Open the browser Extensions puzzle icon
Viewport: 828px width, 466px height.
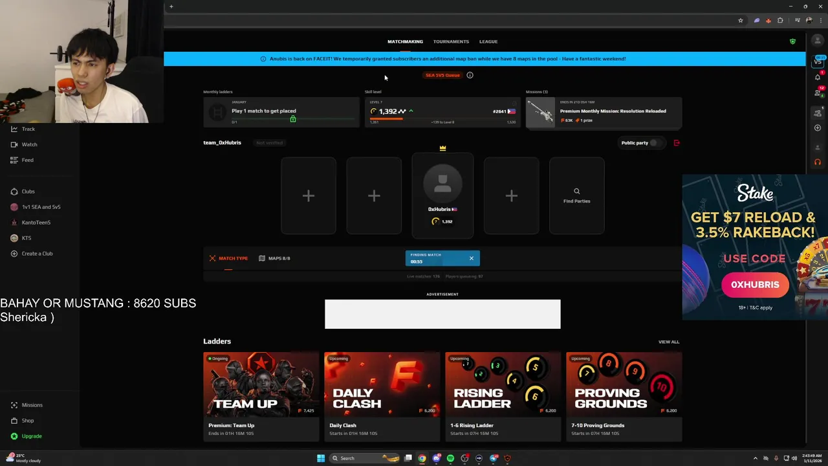[x=780, y=21]
